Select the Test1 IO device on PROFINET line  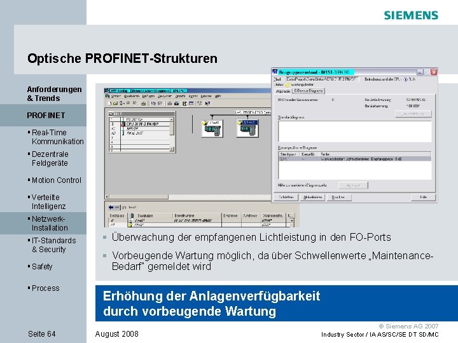[x=212, y=128]
